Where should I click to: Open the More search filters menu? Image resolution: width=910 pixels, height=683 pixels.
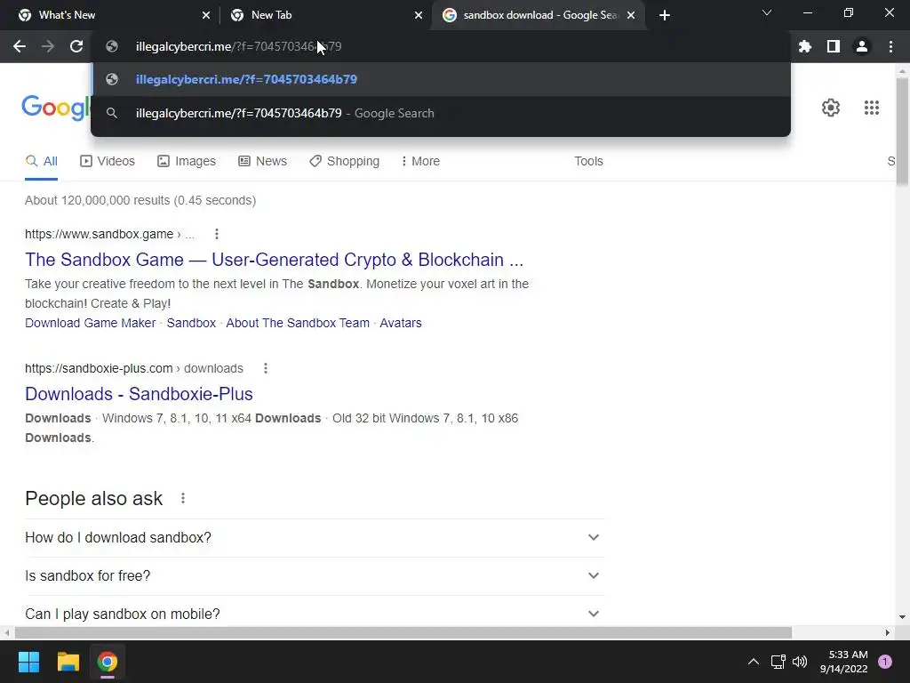(420, 161)
